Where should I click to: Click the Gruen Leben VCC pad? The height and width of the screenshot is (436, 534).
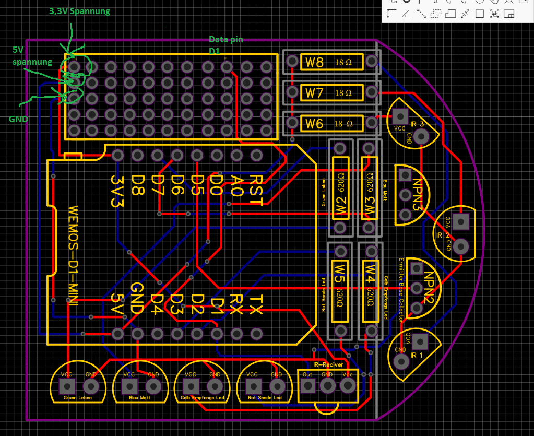click(x=67, y=386)
